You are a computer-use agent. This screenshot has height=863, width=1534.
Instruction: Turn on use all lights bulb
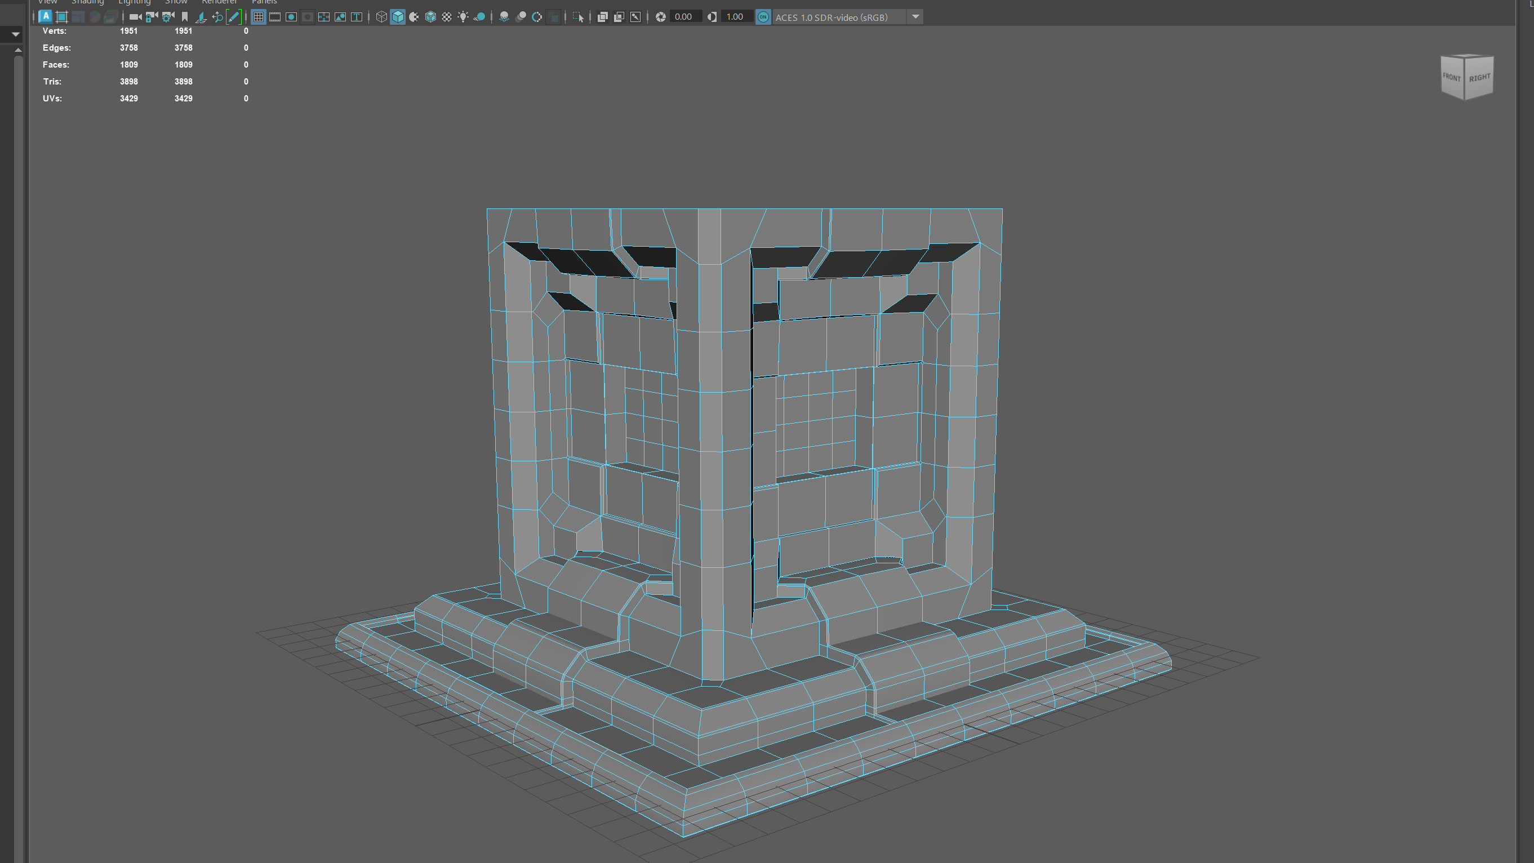[x=463, y=17]
